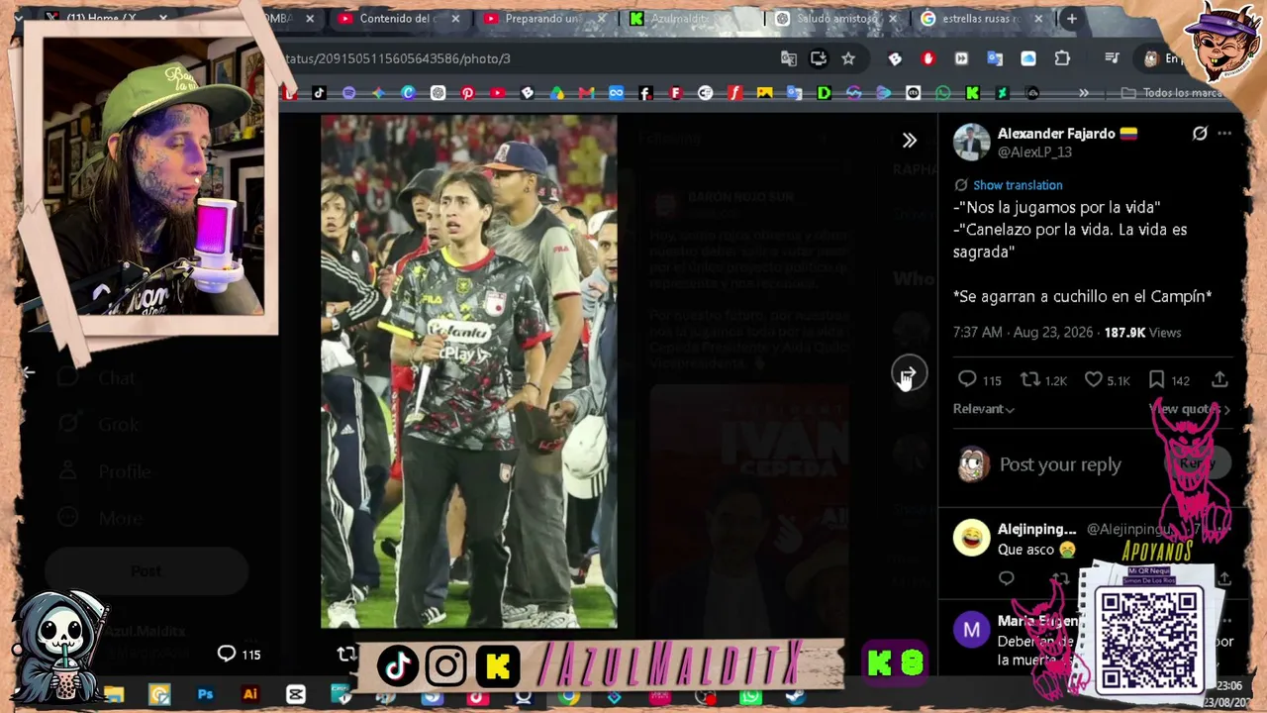Open Alexander Fajardo's display name link

[x=1055, y=134]
